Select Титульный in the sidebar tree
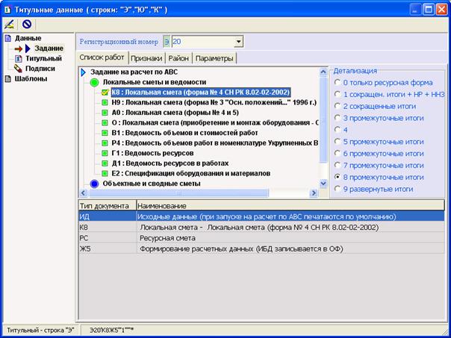 tap(43, 59)
